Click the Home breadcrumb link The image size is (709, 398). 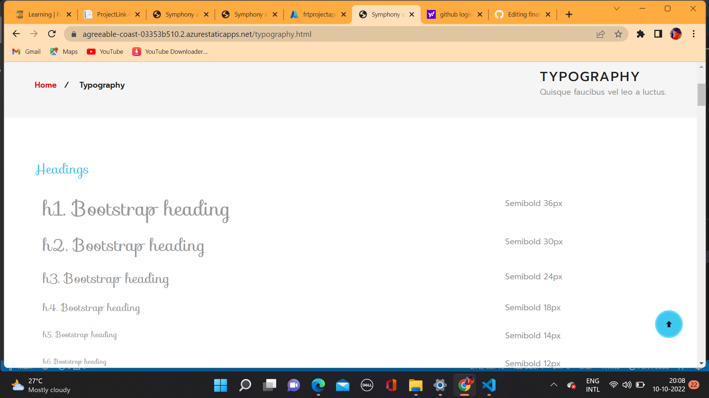[x=45, y=85]
